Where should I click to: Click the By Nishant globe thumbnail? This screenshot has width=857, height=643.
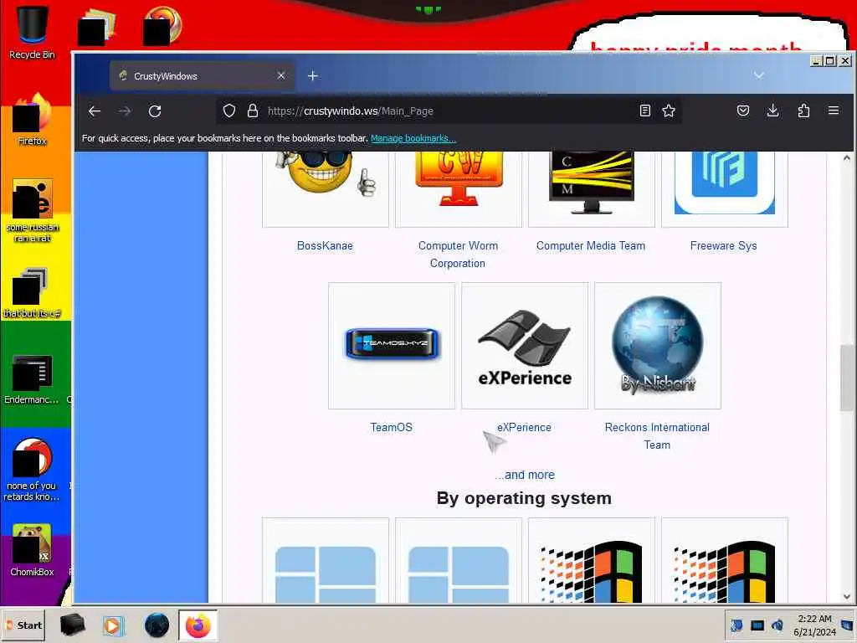click(658, 346)
